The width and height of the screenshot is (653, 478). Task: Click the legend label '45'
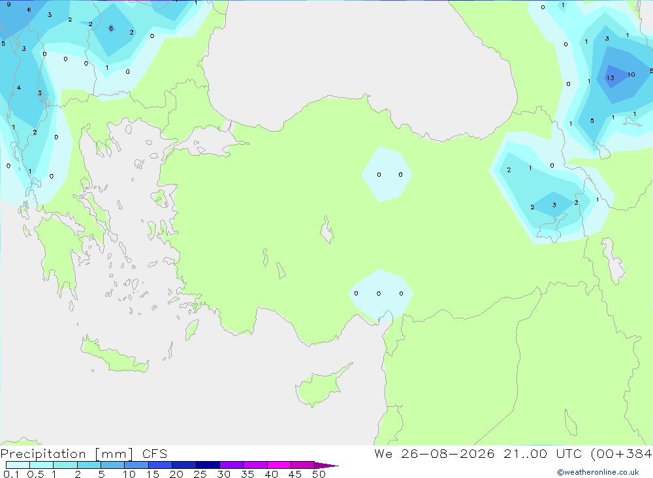pyautogui.click(x=295, y=474)
